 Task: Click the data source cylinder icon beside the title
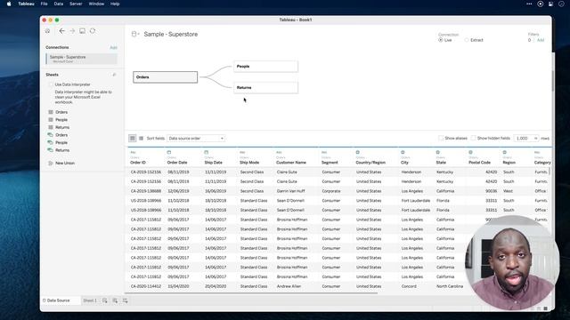(x=134, y=34)
